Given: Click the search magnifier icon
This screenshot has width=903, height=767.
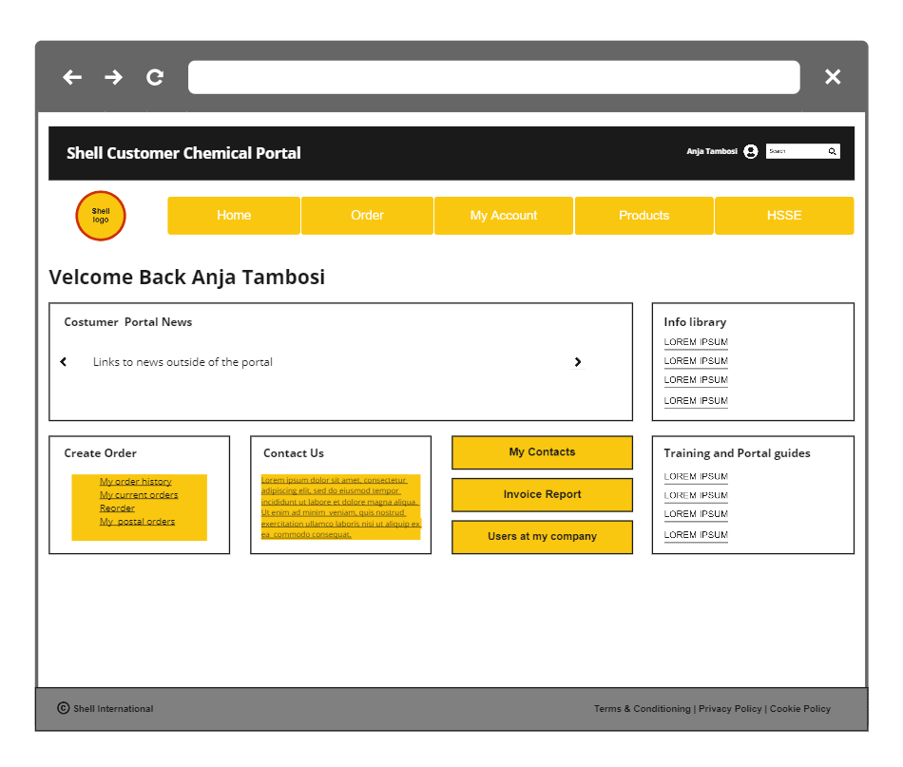Looking at the screenshot, I should tap(832, 151).
